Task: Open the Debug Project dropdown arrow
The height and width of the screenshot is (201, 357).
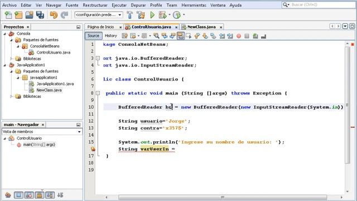Action: coord(170,15)
